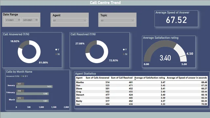
Task: Click the Call Centre Trend title
Action: 105,3
